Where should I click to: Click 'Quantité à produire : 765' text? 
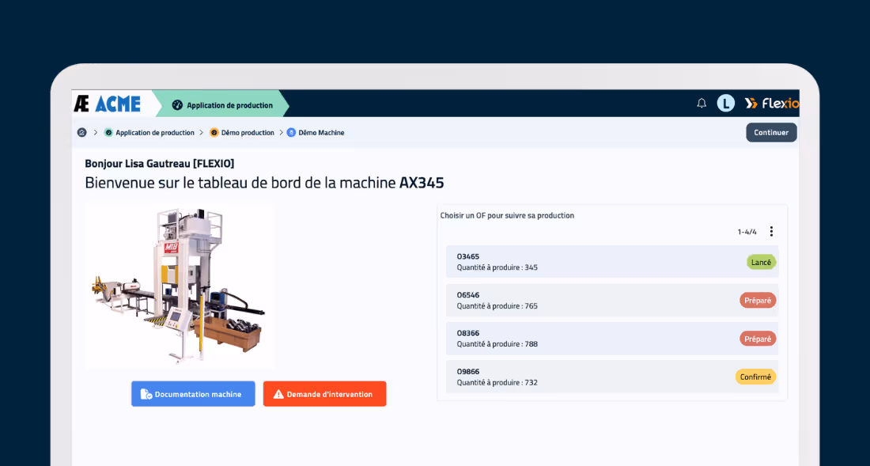click(497, 305)
